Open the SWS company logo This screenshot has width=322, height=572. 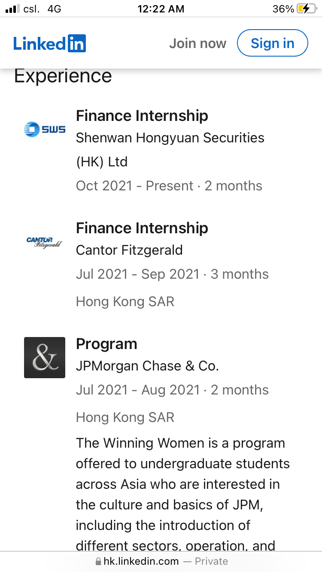[45, 129]
